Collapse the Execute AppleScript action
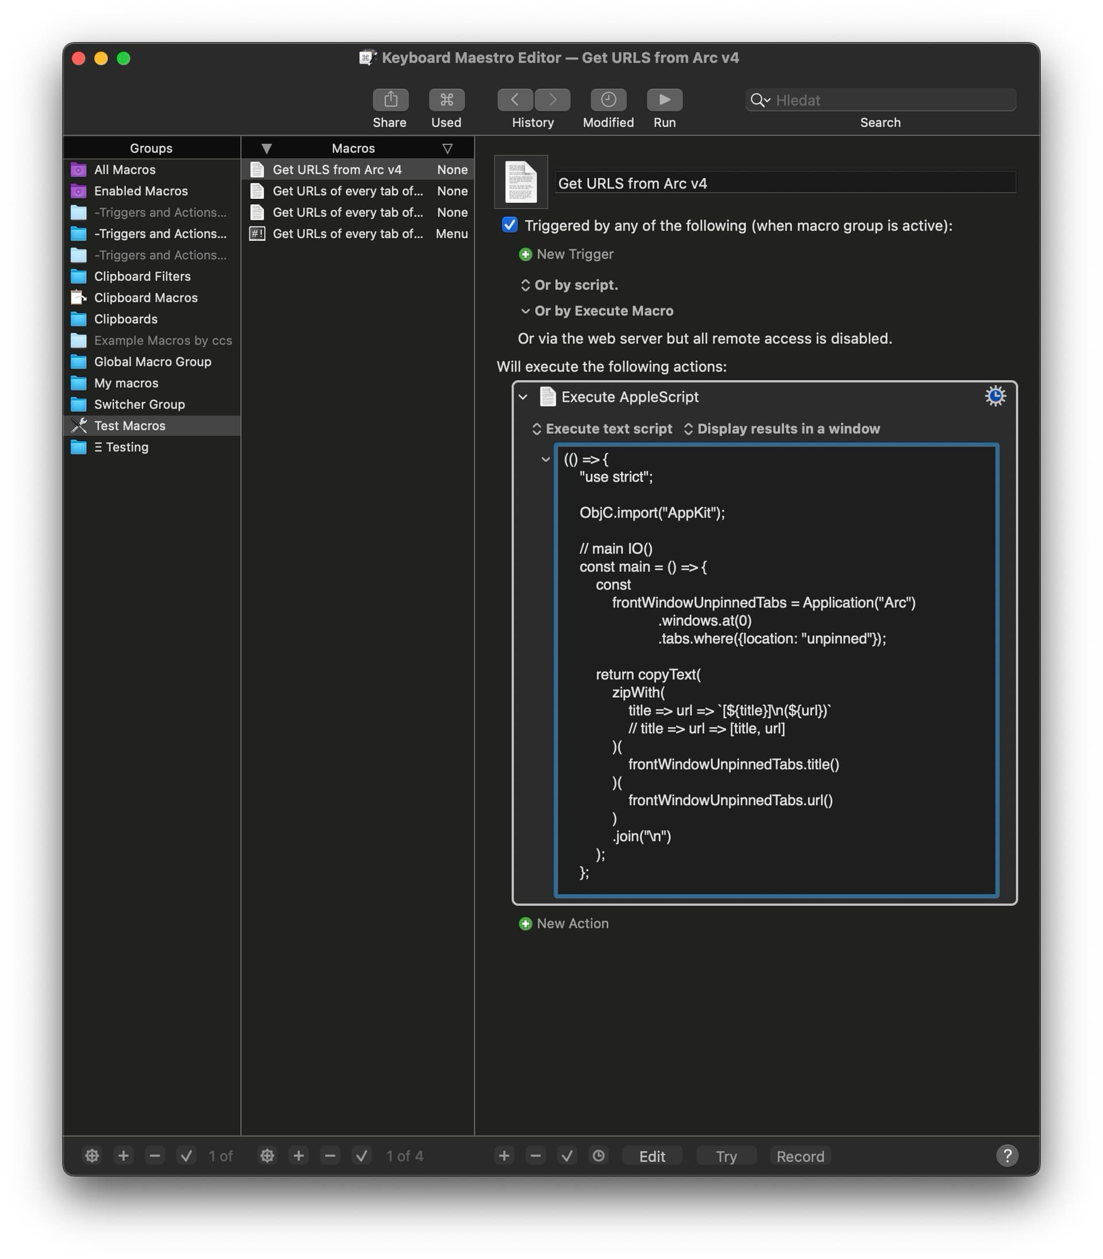 [x=523, y=397]
